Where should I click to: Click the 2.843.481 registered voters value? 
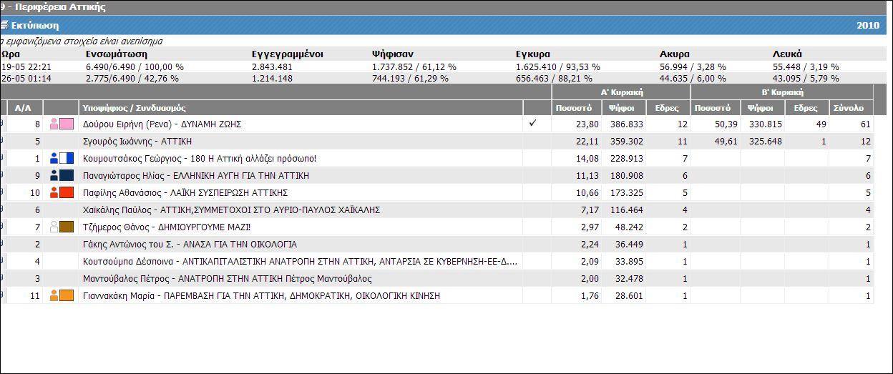[x=272, y=67]
